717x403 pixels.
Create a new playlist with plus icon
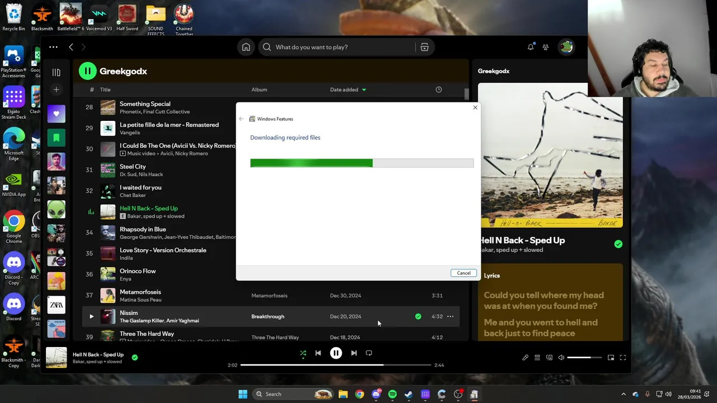point(56,90)
